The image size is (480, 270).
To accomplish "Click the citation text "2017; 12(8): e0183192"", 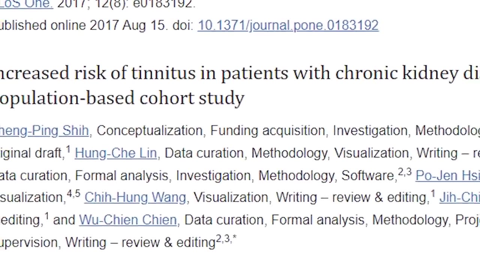I will tap(126, 4).
